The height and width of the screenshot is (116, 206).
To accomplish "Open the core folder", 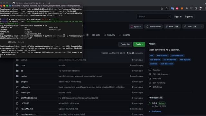I will point(23,65).
